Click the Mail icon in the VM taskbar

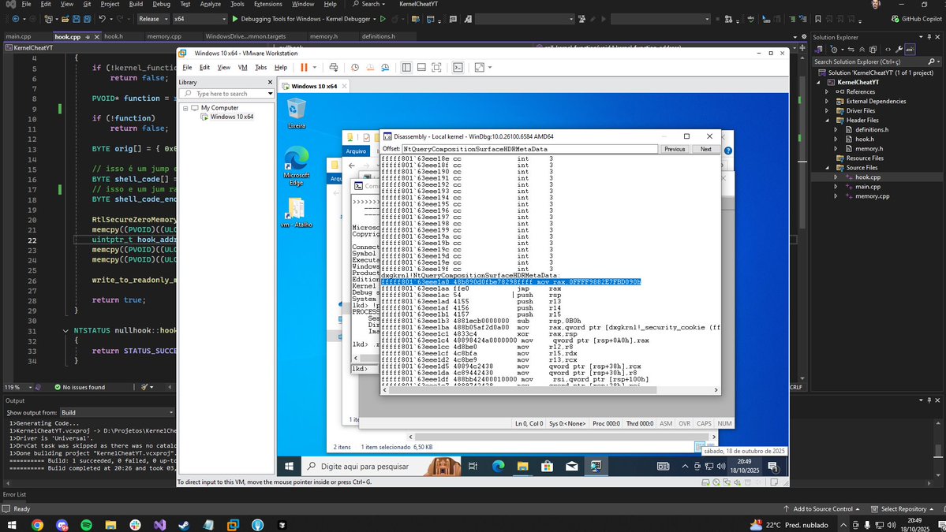(572, 467)
